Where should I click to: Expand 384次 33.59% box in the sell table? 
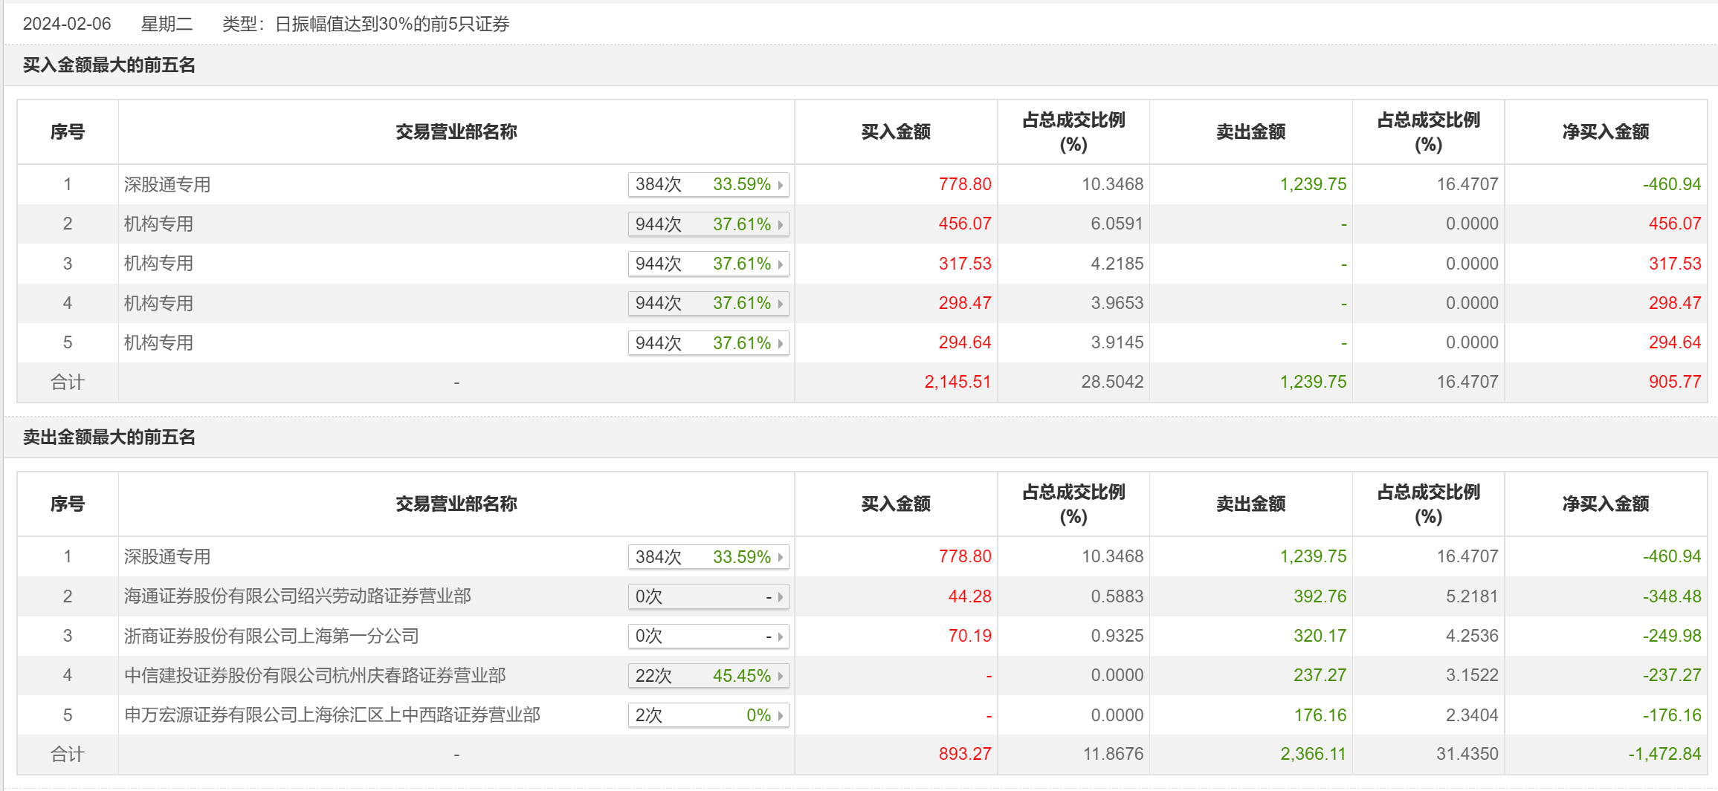[x=707, y=557]
